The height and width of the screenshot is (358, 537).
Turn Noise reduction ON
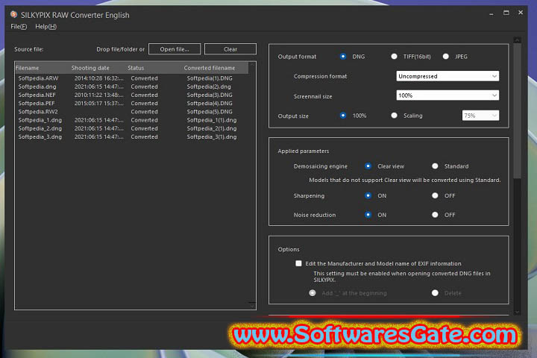(368, 215)
